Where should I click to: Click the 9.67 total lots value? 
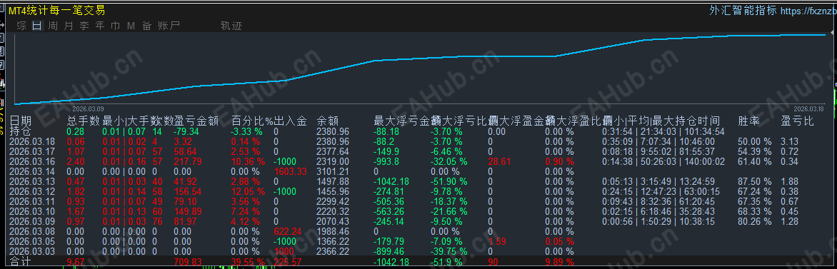click(x=76, y=262)
